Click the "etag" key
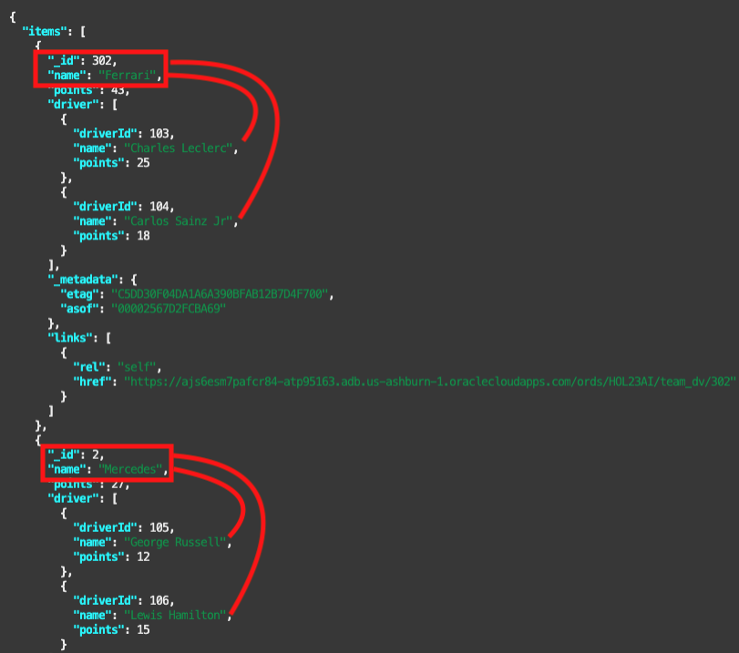Image resolution: width=739 pixels, height=653 pixels. point(79,294)
